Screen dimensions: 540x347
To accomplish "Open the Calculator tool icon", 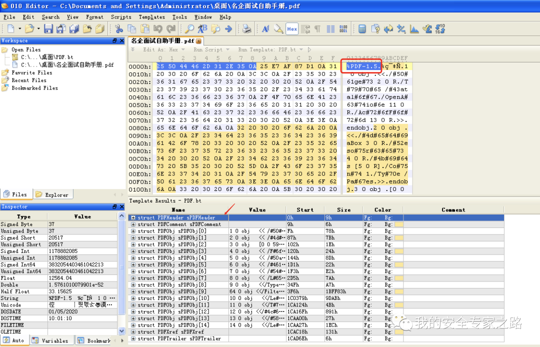I will (362, 28).
